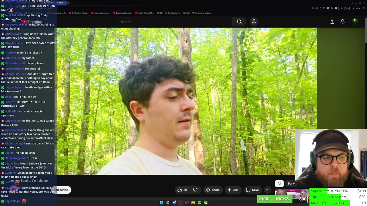The width and height of the screenshot is (367, 206).
Task: Open the downloads arrow icon
Action: point(353,8)
